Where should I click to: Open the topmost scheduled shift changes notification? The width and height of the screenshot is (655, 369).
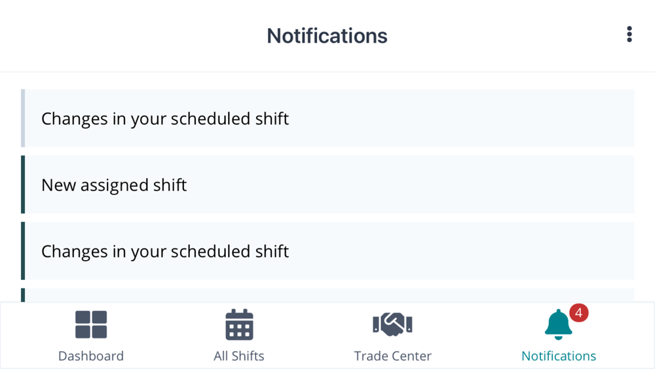pos(327,118)
